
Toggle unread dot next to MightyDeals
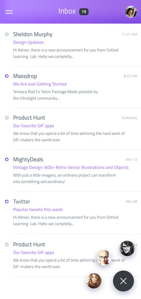click(7, 159)
